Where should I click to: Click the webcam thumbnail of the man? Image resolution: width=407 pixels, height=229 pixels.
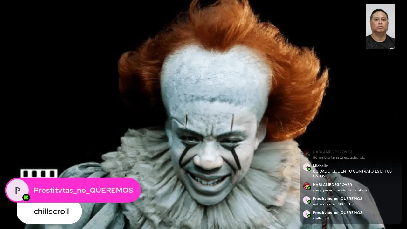(x=380, y=26)
